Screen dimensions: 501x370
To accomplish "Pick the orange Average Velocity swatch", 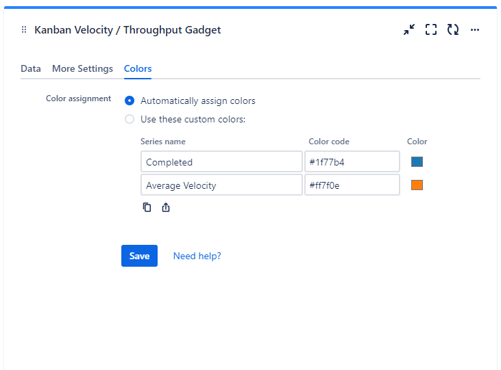I will pyautogui.click(x=417, y=185).
